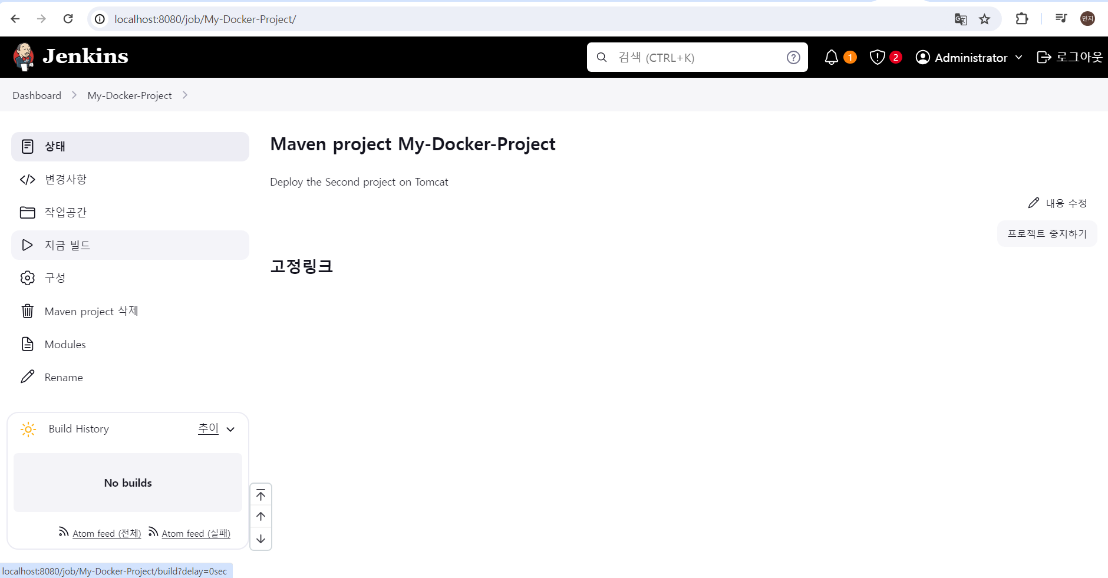This screenshot has height=578, width=1108.
Task: Open 구성 configuration page
Action: pos(130,278)
